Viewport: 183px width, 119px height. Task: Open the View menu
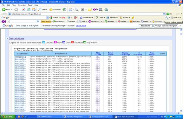14,5
